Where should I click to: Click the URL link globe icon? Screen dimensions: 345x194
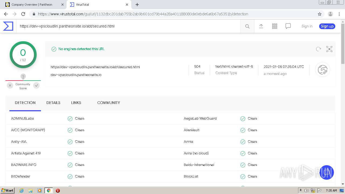point(323,70)
